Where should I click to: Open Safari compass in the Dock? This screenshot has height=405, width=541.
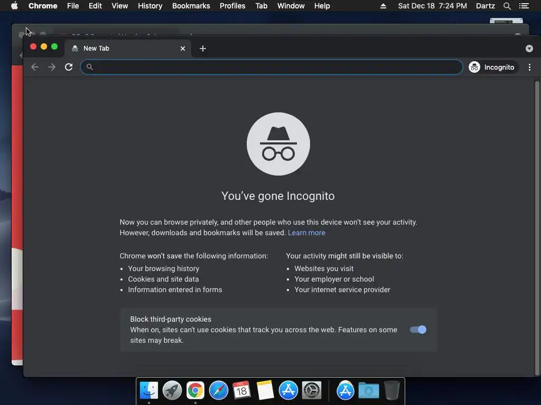218,390
